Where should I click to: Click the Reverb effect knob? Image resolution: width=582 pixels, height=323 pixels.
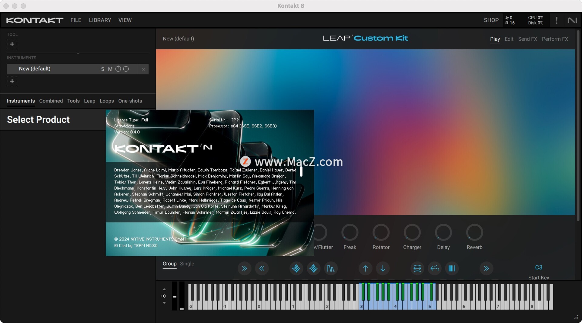(474, 232)
